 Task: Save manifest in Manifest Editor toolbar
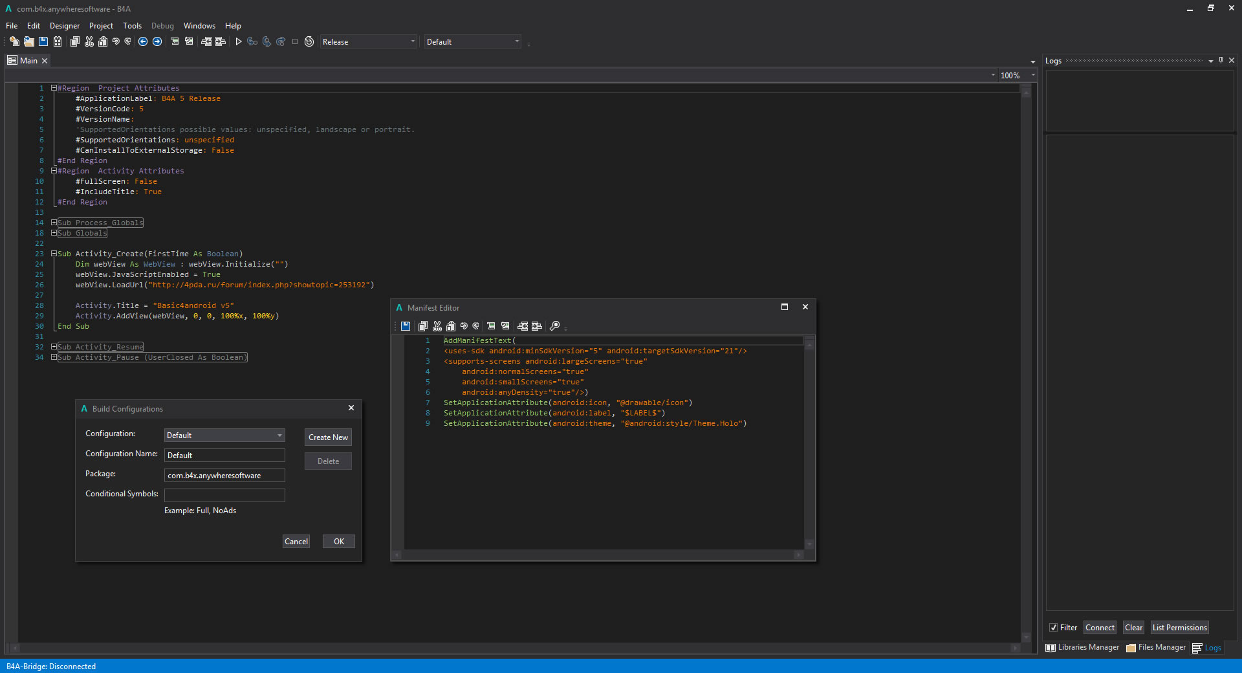pyautogui.click(x=406, y=326)
